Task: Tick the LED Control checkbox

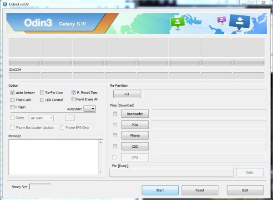Action: tap(42, 100)
